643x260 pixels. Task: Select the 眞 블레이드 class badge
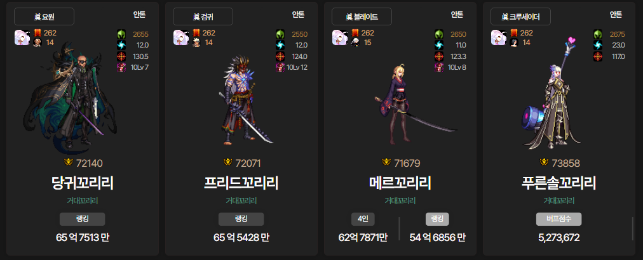point(362,16)
